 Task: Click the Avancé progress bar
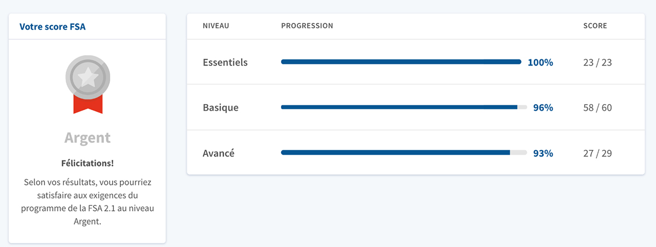pyautogui.click(x=404, y=153)
